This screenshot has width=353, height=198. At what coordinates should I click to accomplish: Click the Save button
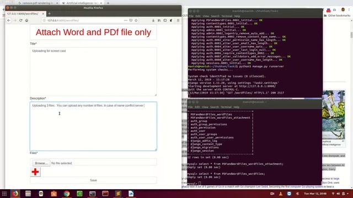pos(93,180)
